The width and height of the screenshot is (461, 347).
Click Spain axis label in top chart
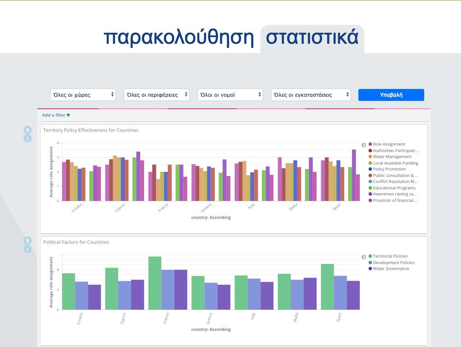pyautogui.click(x=337, y=207)
